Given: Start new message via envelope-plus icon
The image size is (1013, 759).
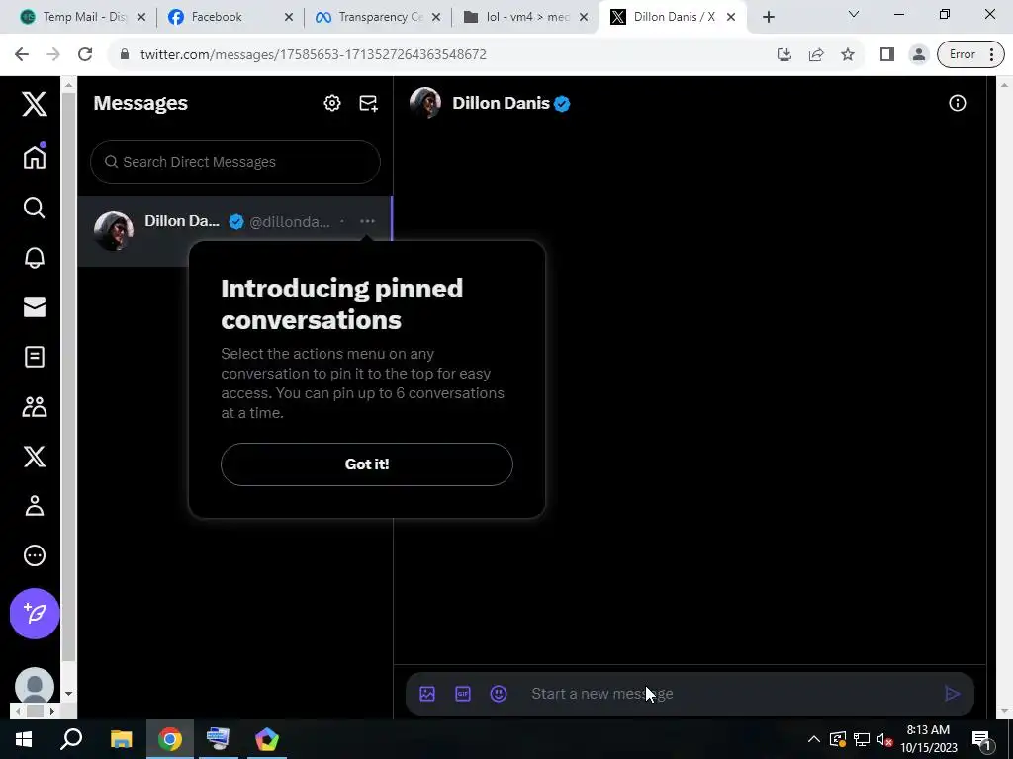Looking at the screenshot, I should (368, 103).
